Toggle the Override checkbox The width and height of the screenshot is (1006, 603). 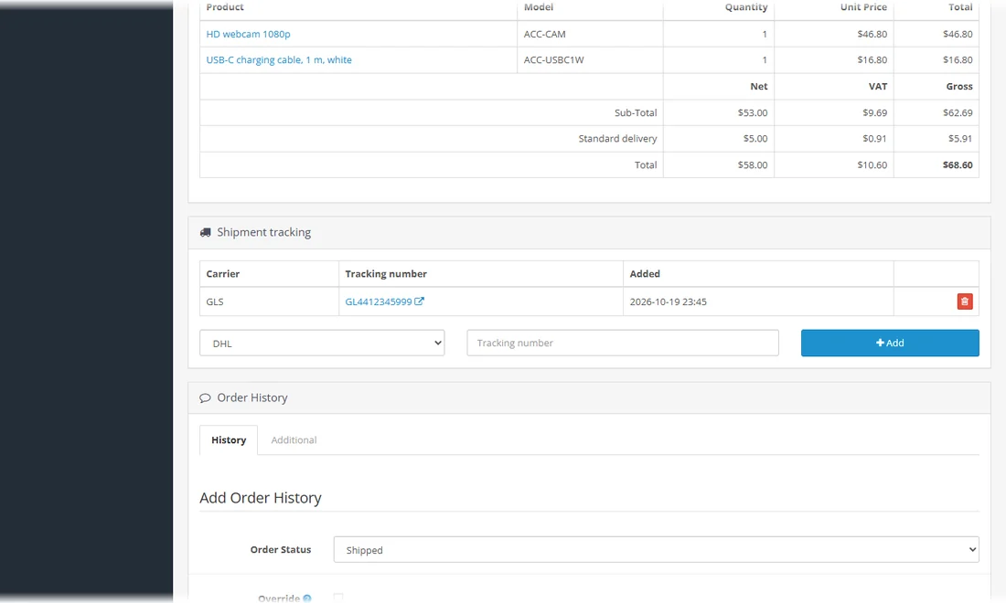(x=338, y=598)
